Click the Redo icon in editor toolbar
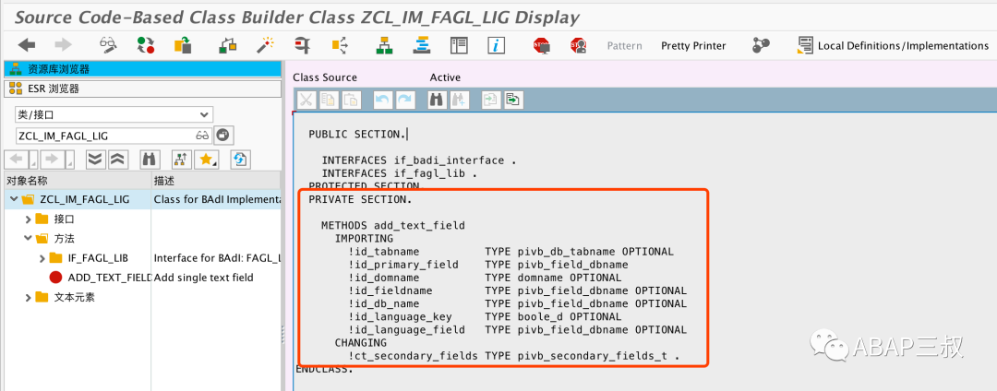997x391 pixels. [405, 100]
